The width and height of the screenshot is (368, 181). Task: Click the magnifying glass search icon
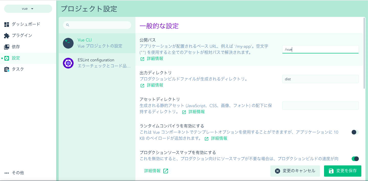(67, 25)
